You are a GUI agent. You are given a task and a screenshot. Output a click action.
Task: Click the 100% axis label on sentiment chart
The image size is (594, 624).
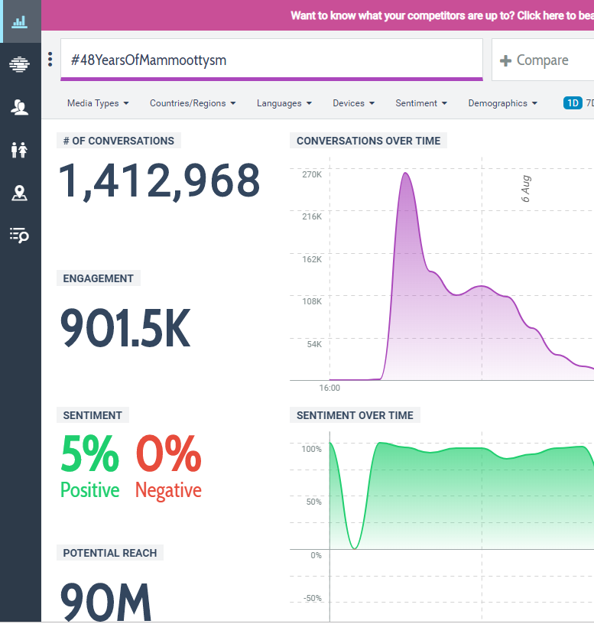[x=311, y=449]
